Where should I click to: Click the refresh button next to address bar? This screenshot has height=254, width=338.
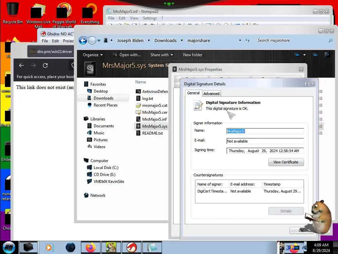(248, 40)
